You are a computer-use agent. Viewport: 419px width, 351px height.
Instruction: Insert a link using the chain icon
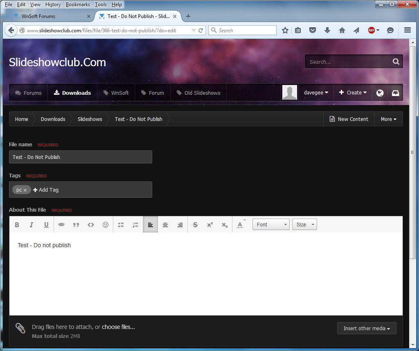click(61, 225)
